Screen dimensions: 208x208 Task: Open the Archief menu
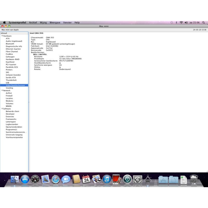33,23
